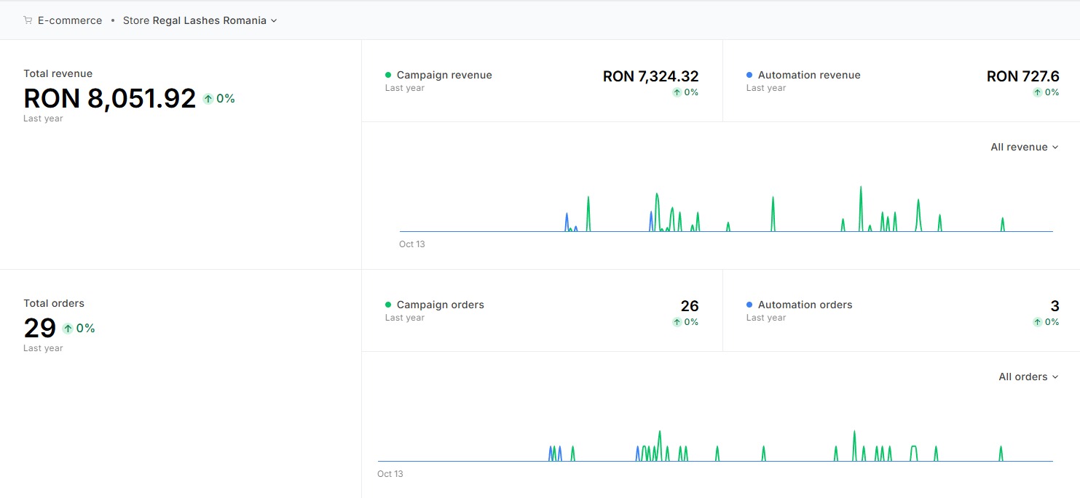Click the up-arrow icon under Automation orders count

point(1038,322)
